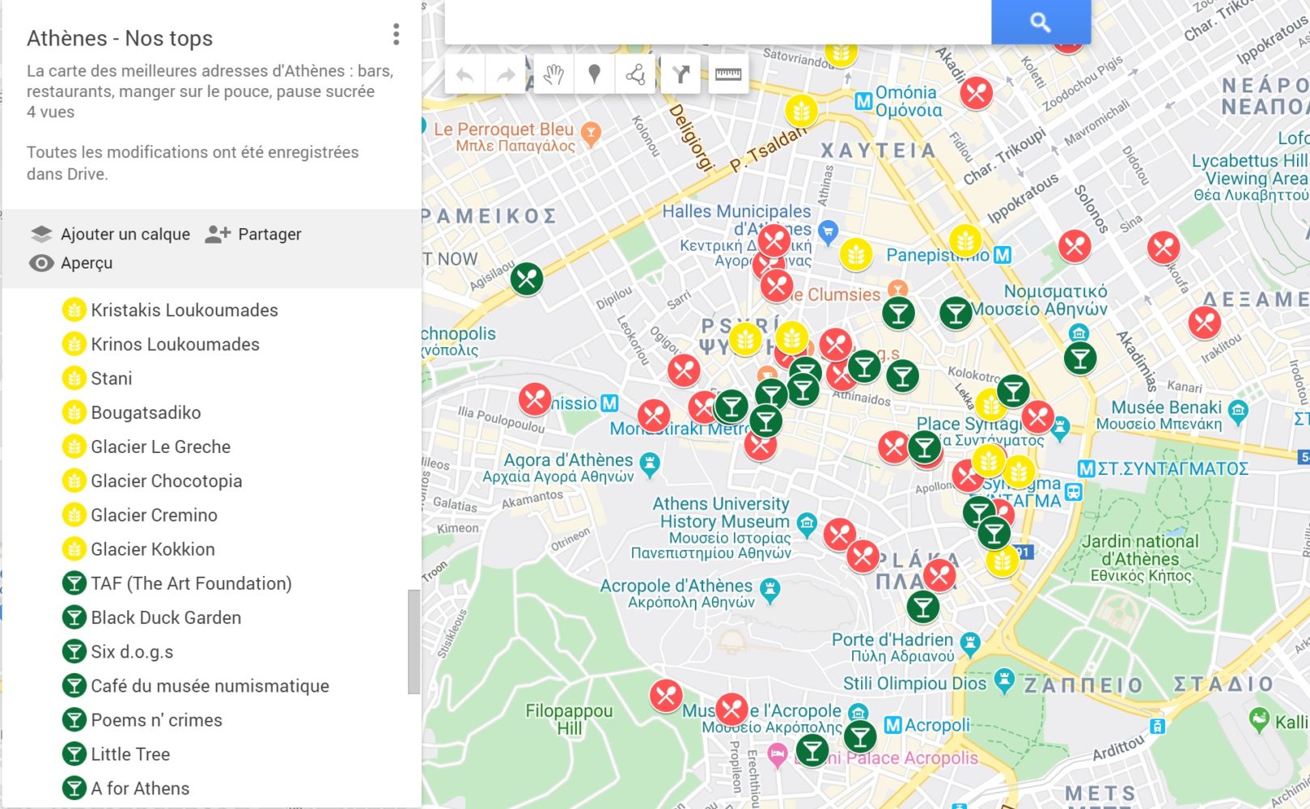The image size is (1310, 809).
Task: Click the blue search magnifier button
Action: pyautogui.click(x=1041, y=23)
